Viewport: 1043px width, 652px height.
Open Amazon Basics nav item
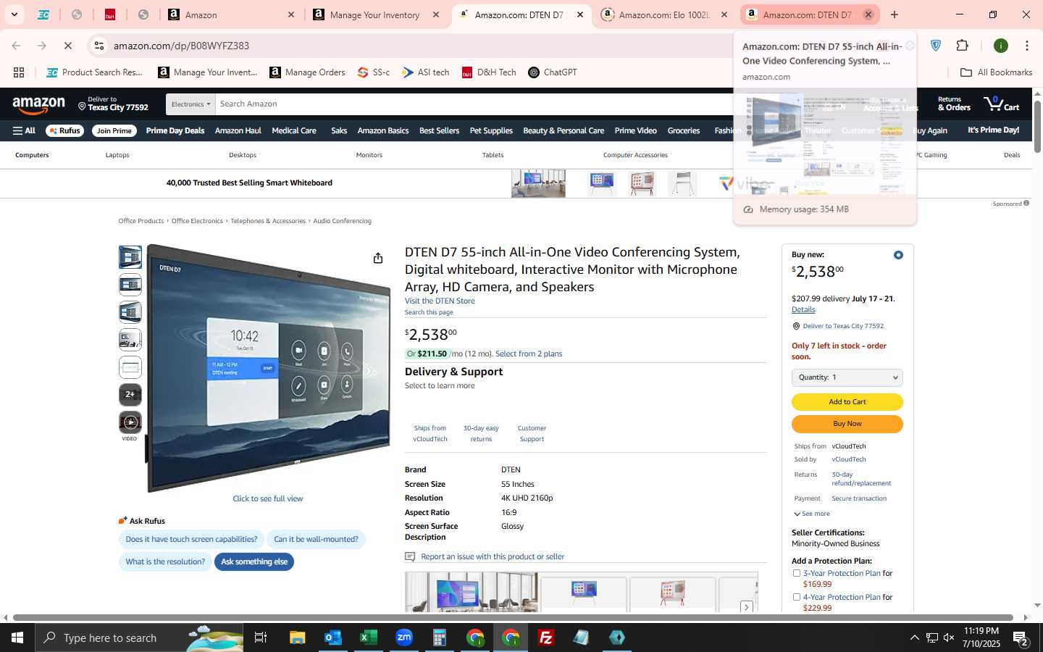coord(383,130)
